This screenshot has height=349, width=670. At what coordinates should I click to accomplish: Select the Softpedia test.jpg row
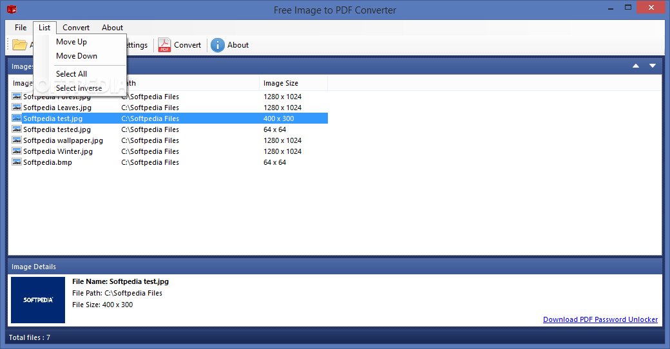[169, 118]
